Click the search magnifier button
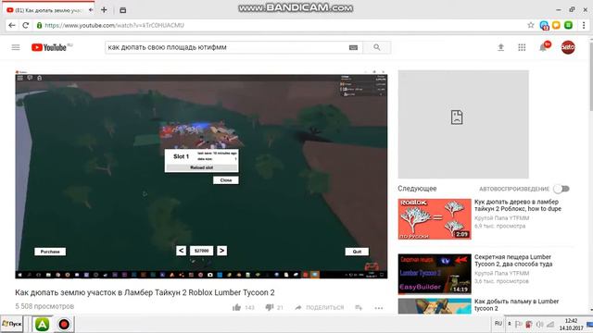The height and width of the screenshot is (333, 593). pyautogui.click(x=377, y=47)
